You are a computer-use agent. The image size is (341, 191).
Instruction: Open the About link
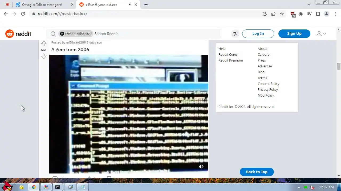pyautogui.click(x=262, y=49)
